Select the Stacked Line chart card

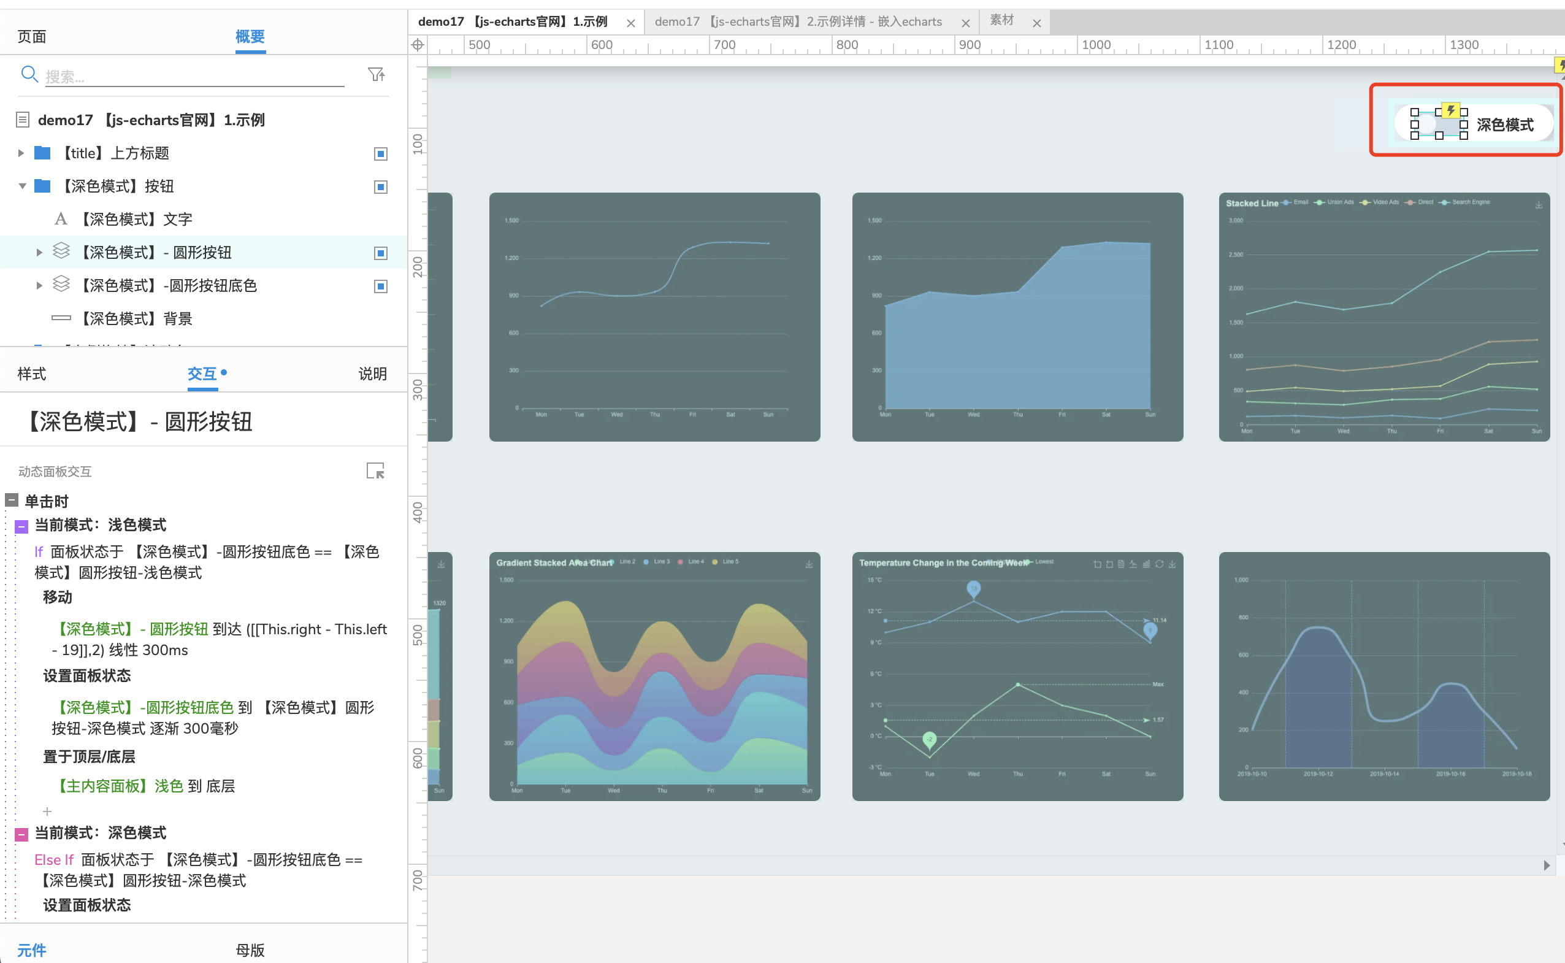click(1384, 317)
